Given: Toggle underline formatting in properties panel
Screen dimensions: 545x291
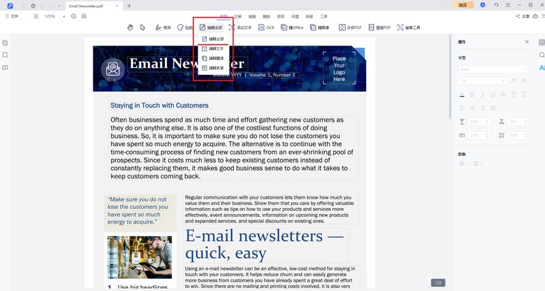Looking at the screenshot, I should tap(492, 95).
